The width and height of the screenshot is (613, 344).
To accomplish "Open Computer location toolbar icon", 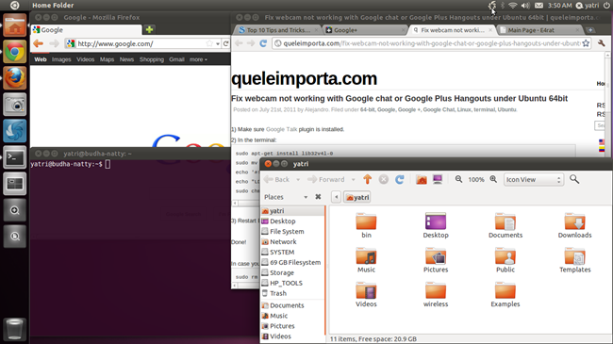I will coord(438,179).
